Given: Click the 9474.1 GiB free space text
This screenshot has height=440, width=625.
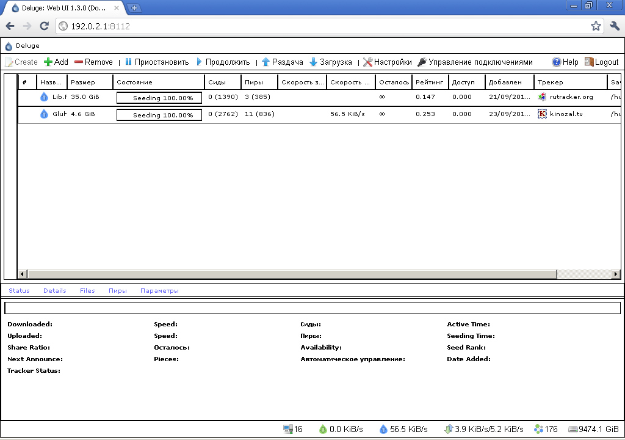Looking at the screenshot, I should (x=598, y=429).
